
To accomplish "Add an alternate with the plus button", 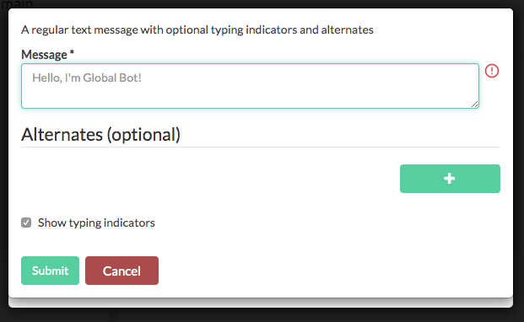I will pos(450,179).
